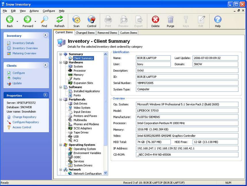Open the Find tool

(x=44, y=21)
